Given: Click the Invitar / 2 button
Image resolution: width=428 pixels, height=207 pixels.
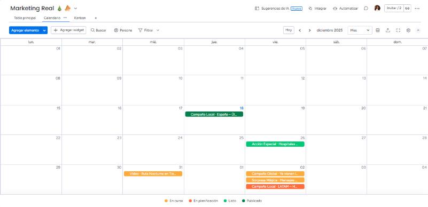Looking at the screenshot, I should (x=394, y=8).
